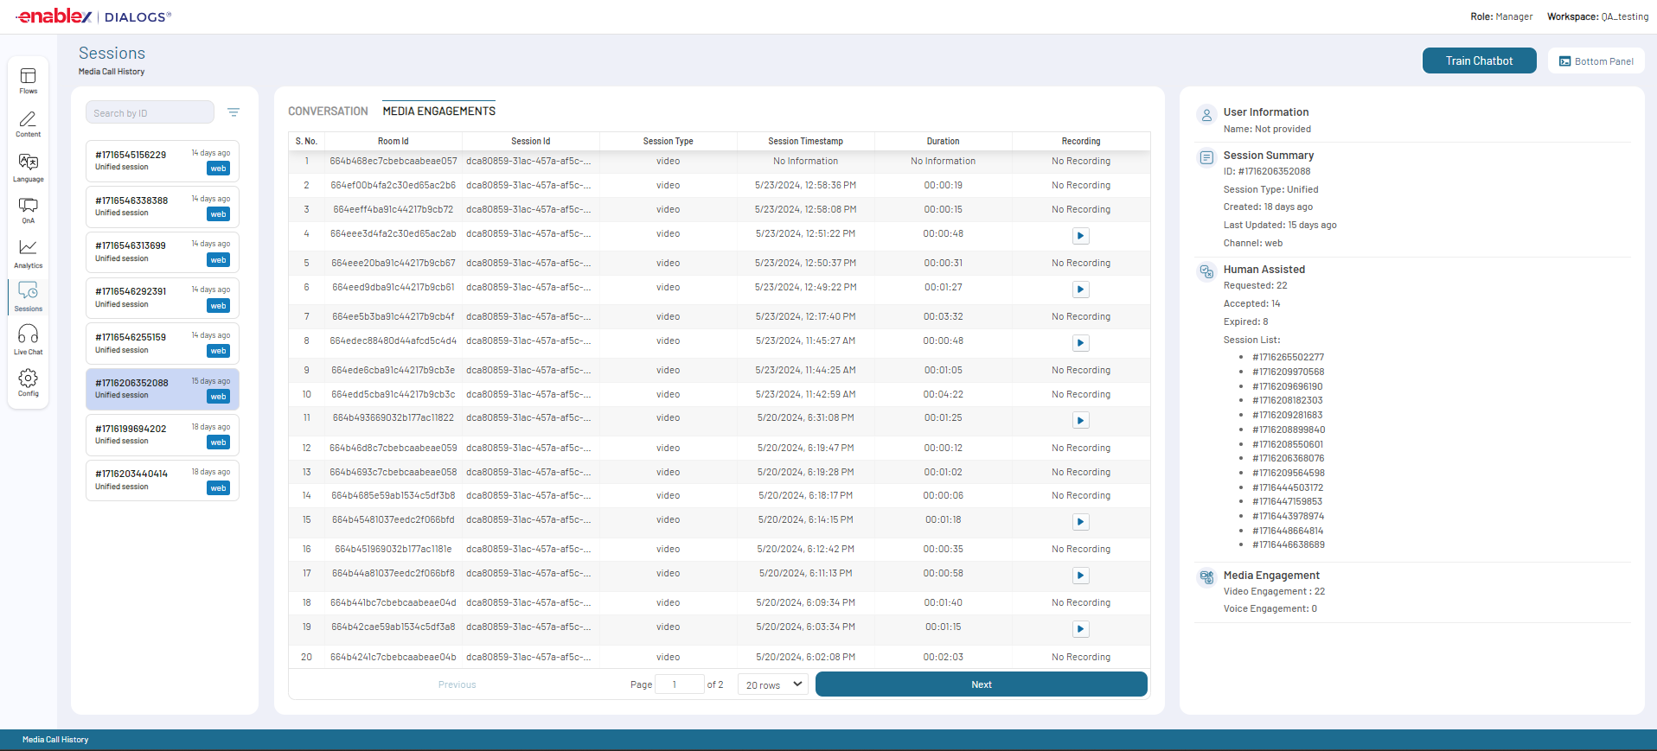Click session list entry #1716265502277
The height and width of the screenshot is (751, 1657).
point(1288,357)
